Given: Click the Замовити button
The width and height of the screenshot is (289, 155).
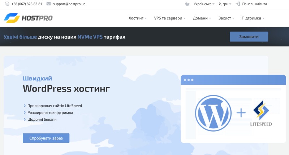Looking at the screenshot, I should 249,37.
